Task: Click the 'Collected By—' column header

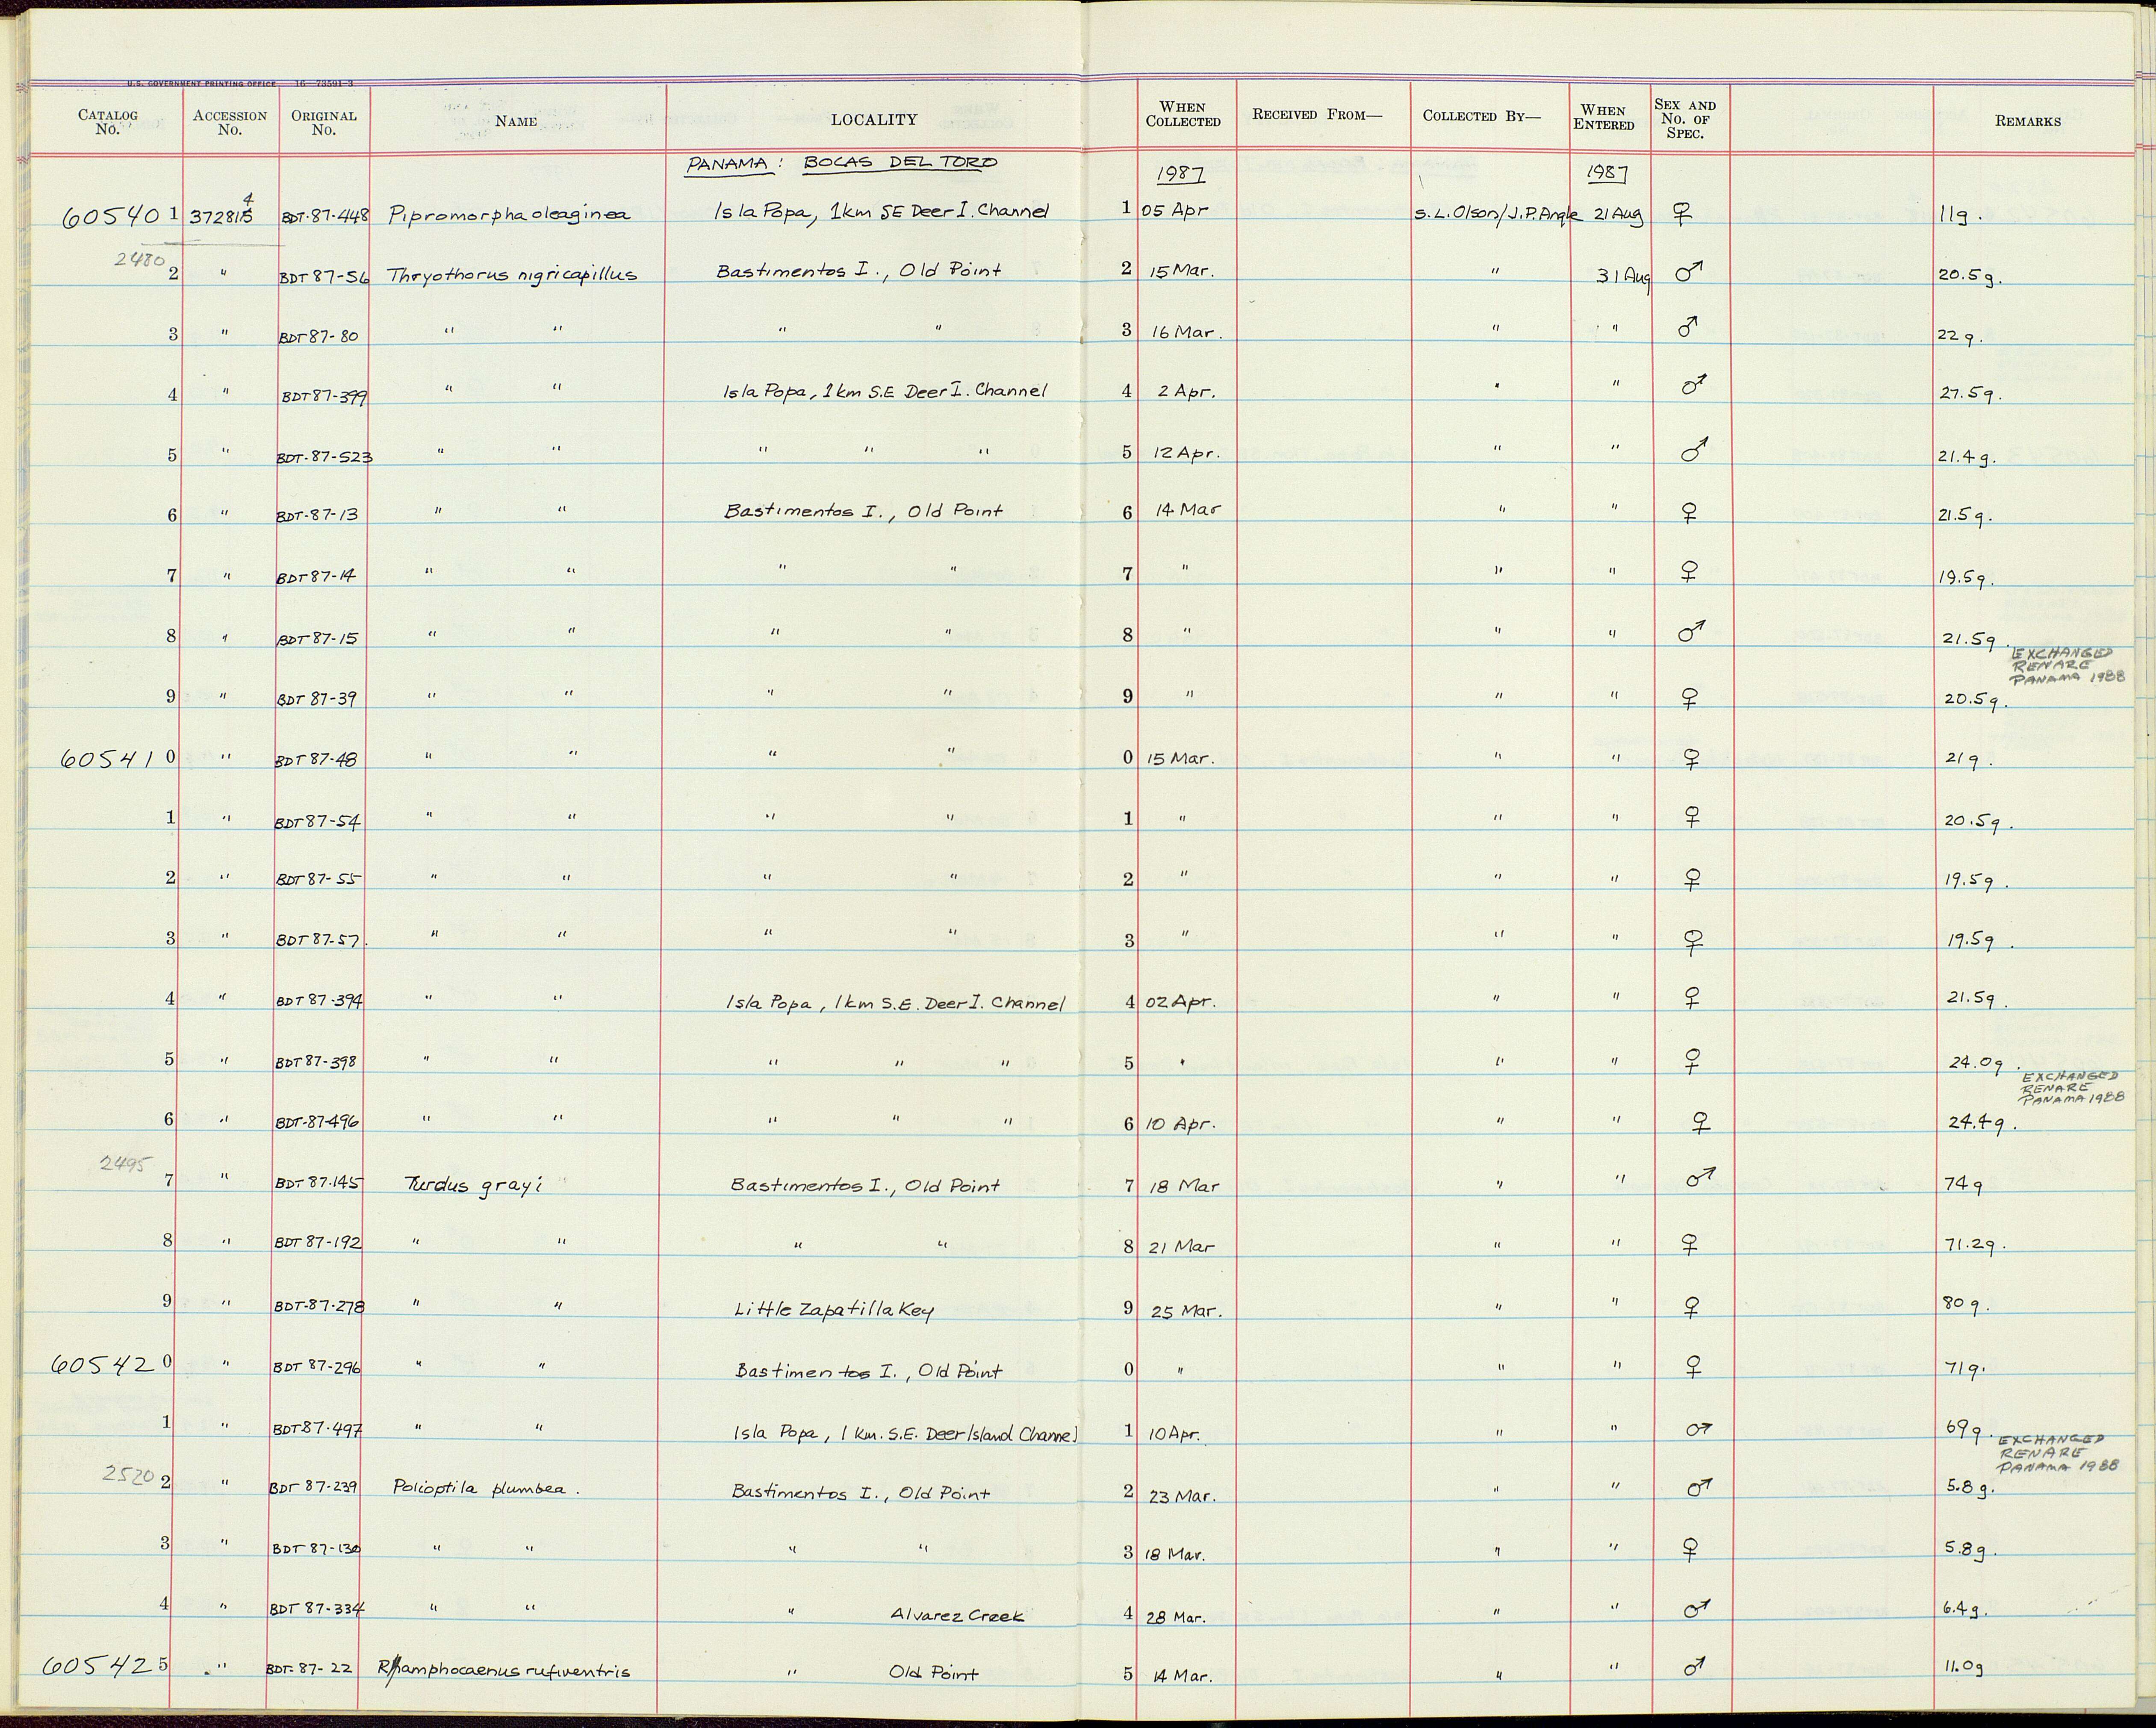Action: [x=1482, y=115]
